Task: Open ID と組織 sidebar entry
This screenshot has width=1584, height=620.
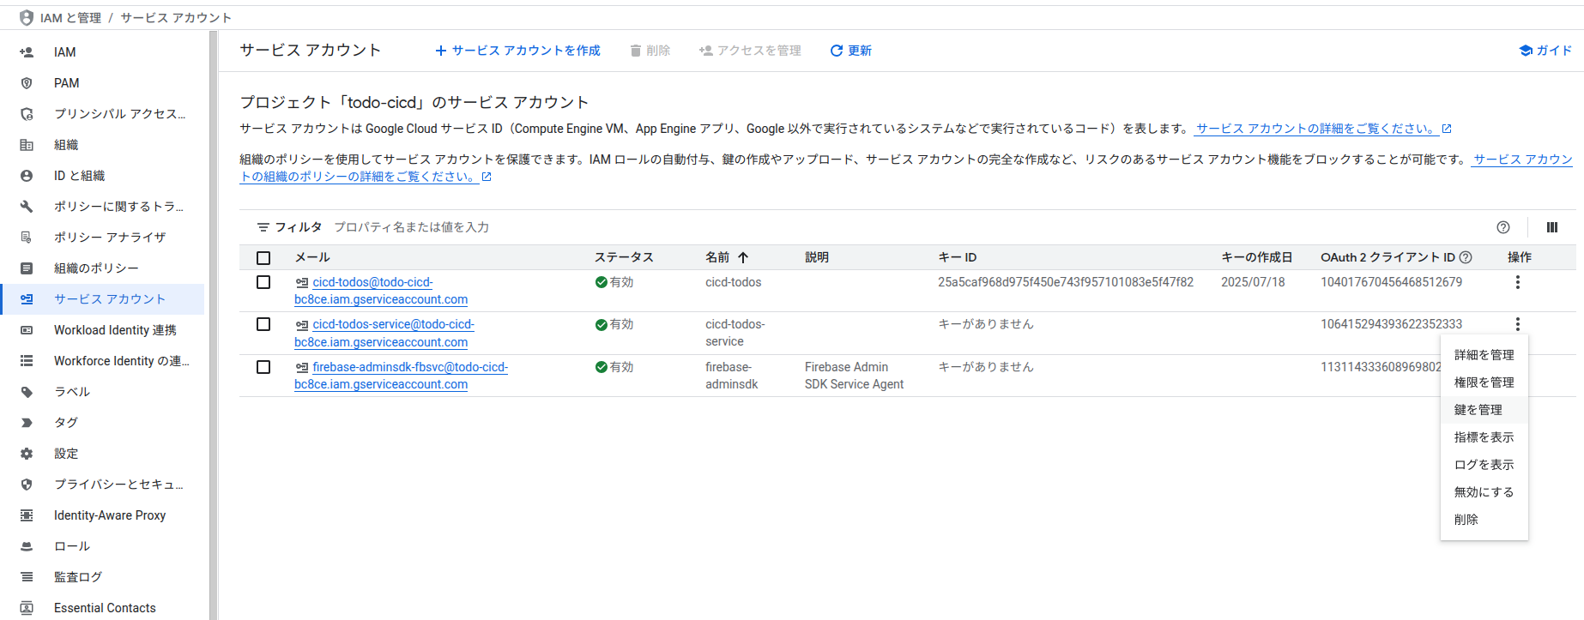Action: (103, 176)
